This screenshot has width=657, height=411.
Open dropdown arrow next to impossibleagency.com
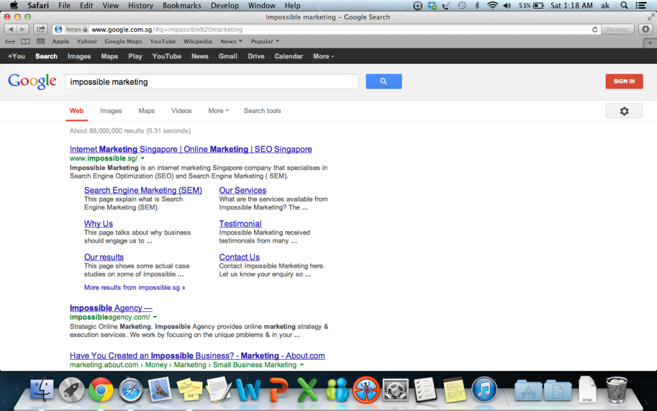coord(155,317)
